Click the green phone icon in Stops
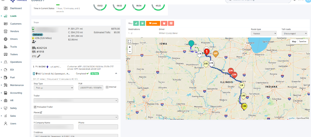This screenshot has width=311, height=137. click(x=33, y=29)
